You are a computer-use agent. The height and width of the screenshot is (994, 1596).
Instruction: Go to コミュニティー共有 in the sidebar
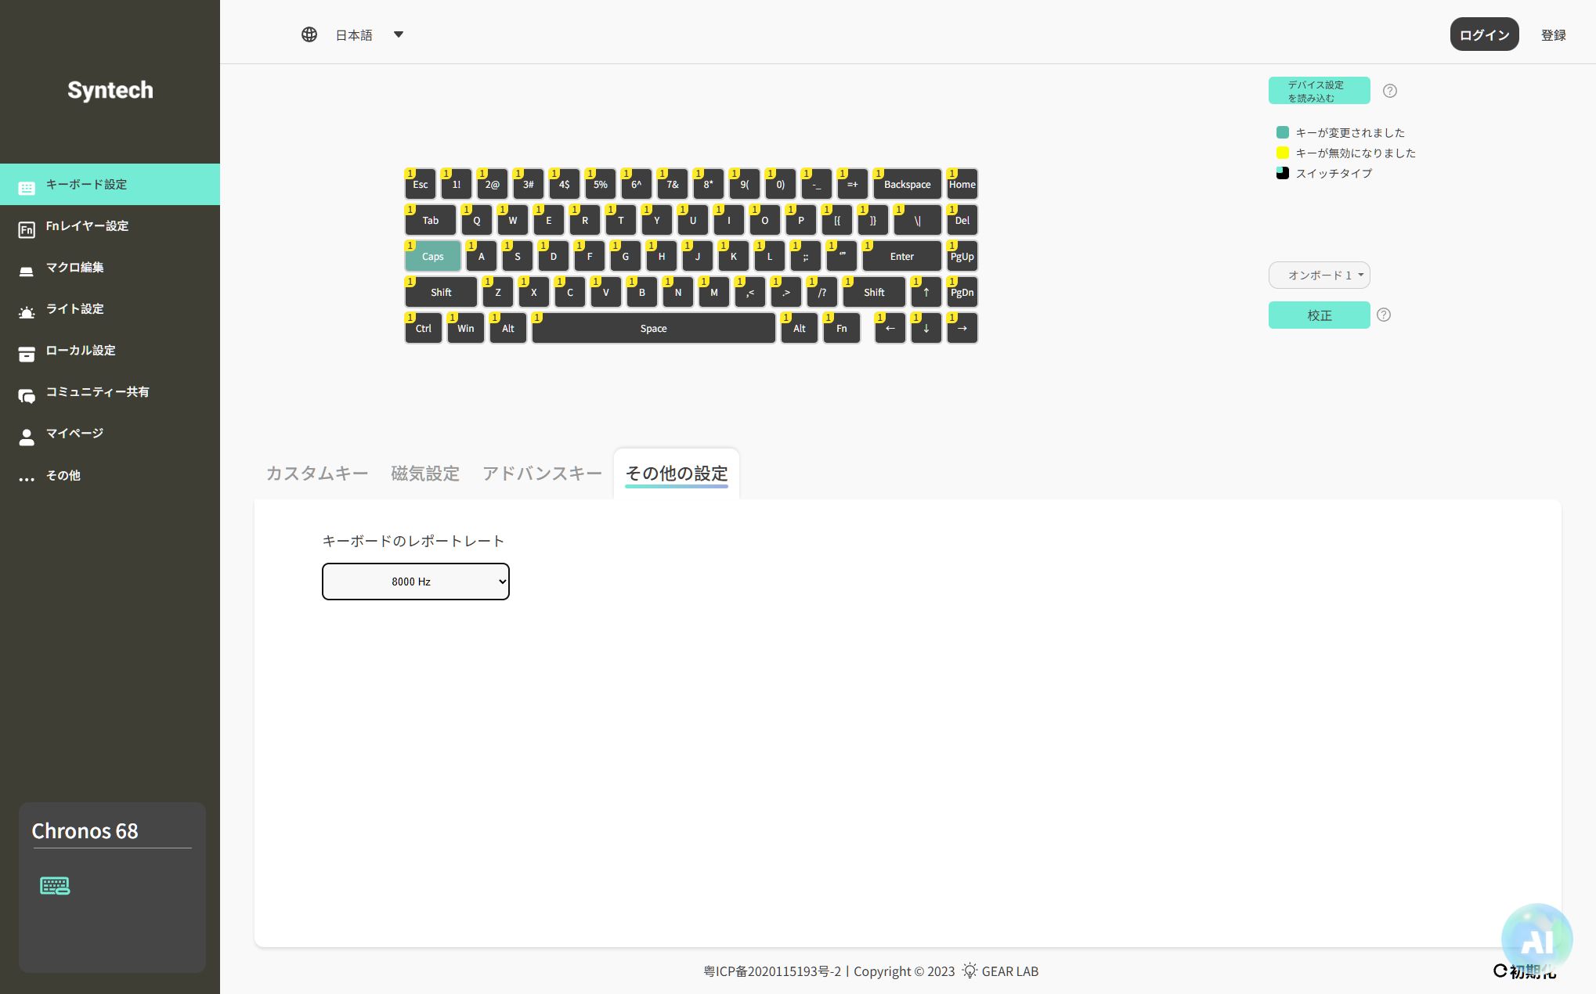click(x=97, y=392)
